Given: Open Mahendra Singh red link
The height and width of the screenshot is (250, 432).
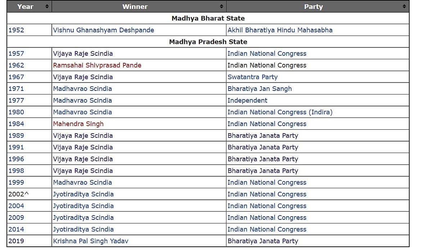Looking at the screenshot, I should 78,124.
